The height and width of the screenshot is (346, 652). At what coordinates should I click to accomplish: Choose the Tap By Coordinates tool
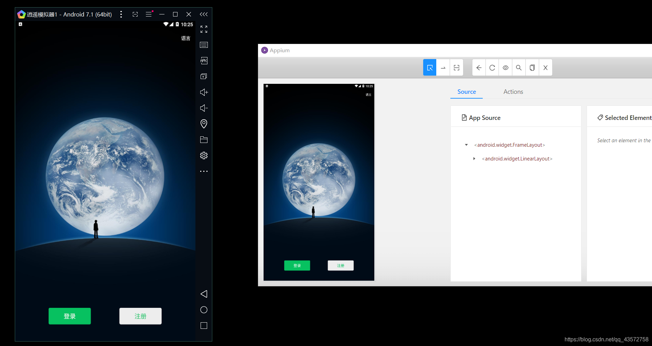tap(457, 68)
